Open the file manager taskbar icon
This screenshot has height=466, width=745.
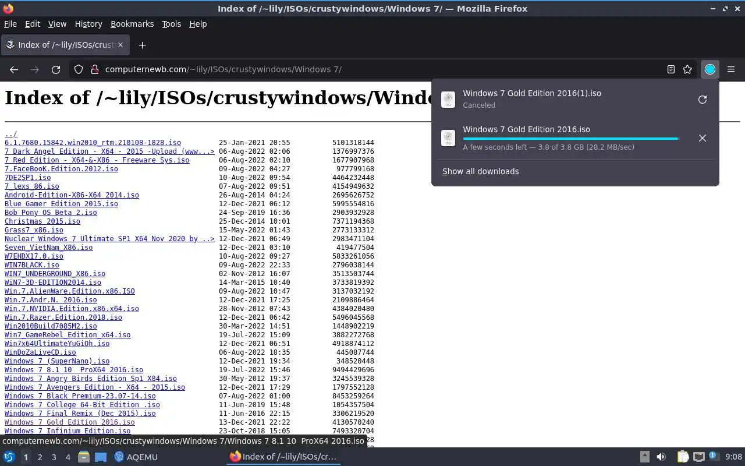(84, 457)
